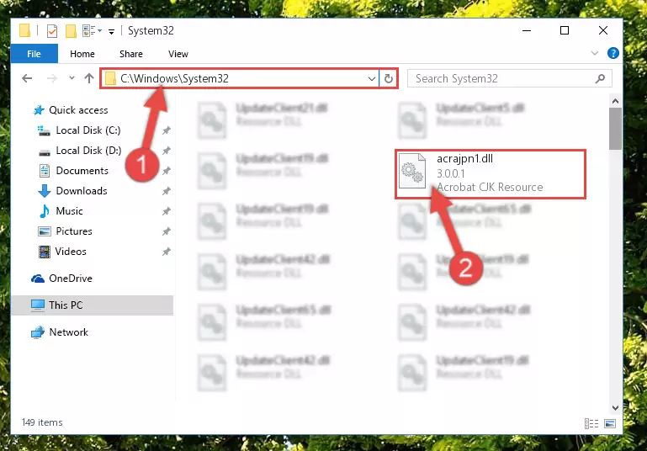This screenshot has width=647, height=451.
Task: Click the folder icon in title bar
Action: [24, 31]
